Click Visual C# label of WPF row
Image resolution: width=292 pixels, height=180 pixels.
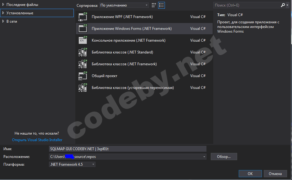click(x=198, y=17)
